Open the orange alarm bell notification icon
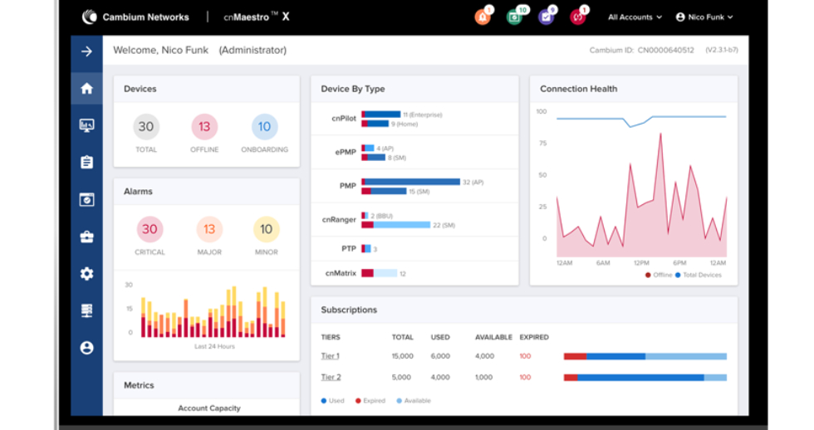The height and width of the screenshot is (430, 814). [x=483, y=17]
